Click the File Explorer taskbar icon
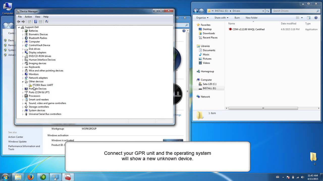This screenshot has width=323, height=181. point(18,177)
